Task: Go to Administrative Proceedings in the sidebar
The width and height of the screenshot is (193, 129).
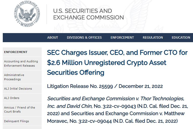Action: (x=14, y=77)
